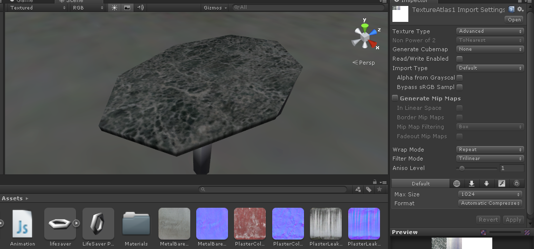Select gray MetalBare texture thumbnail

(174, 224)
